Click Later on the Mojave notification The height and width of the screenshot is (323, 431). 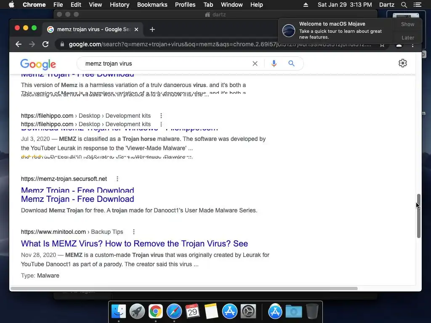(x=407, y=37)
